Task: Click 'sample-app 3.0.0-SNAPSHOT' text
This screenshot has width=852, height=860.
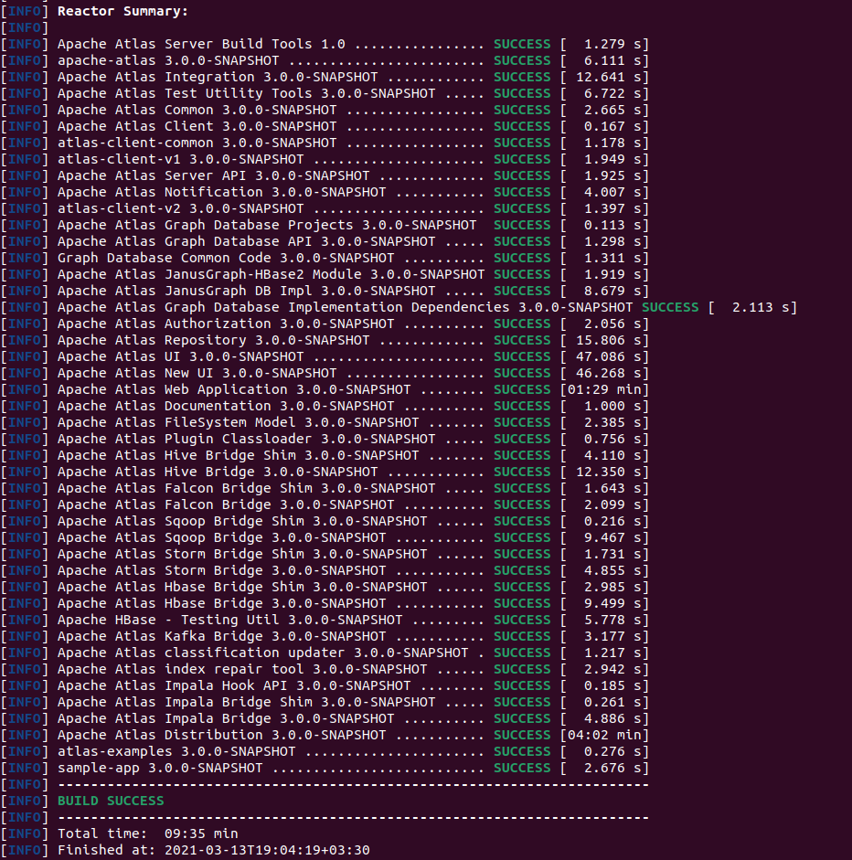Action: click(x=160, y=768)
